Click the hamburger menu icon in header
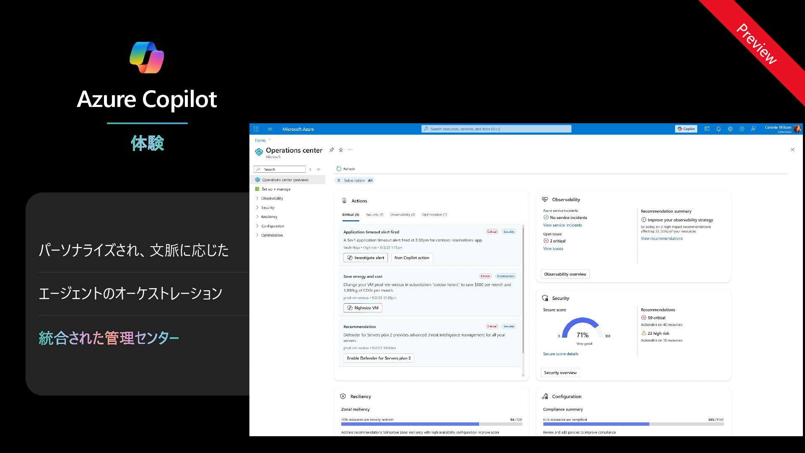 270,129
